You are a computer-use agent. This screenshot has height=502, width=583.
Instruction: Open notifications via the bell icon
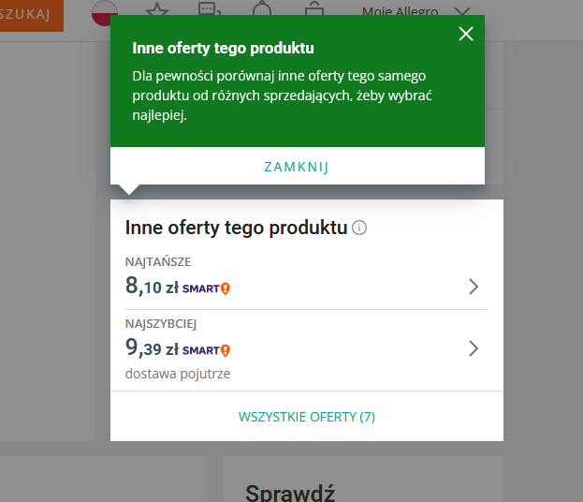point(263,9)
